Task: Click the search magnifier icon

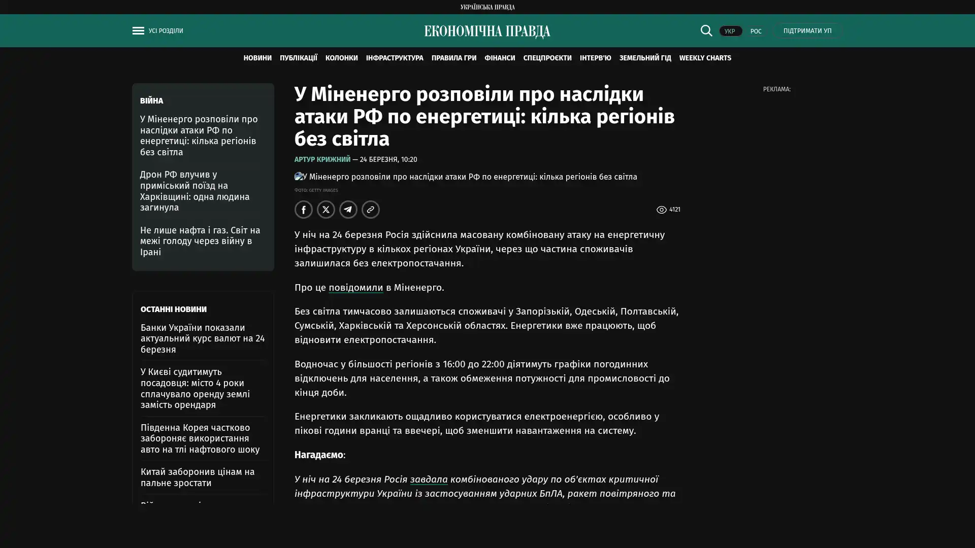Action: click(x=706, y=31)
